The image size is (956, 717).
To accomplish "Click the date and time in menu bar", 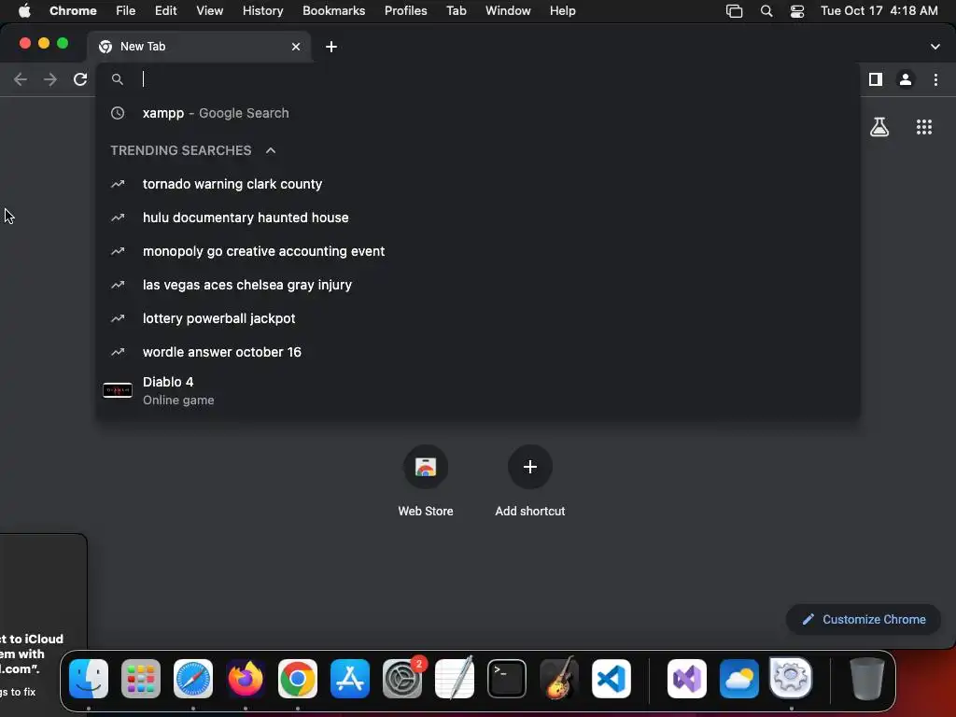I will coord(879,11).
